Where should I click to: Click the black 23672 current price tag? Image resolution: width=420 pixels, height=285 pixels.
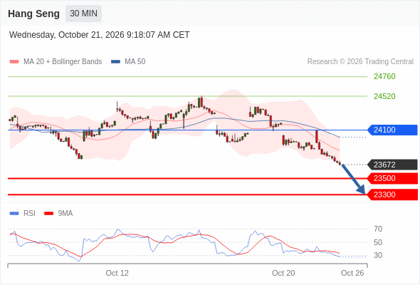[392, 165]
